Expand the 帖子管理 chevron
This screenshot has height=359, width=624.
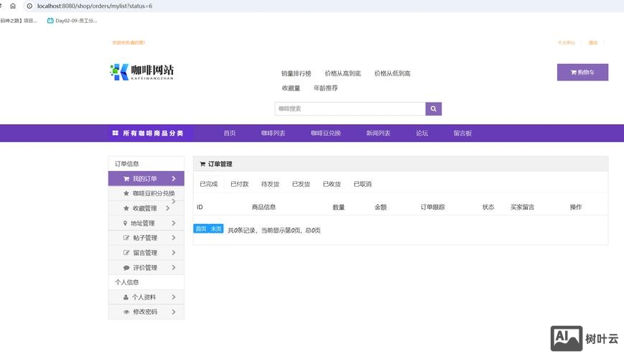pos(174,238)
